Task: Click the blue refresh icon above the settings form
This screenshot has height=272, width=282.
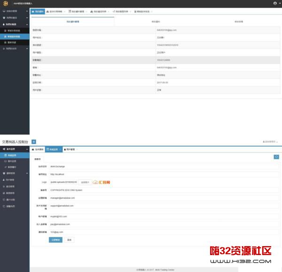Action: [276, 157]
